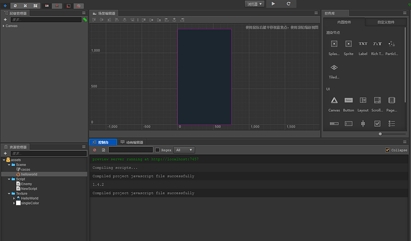The height and width of the screenshot is (241, 411).
Task: Open the browser preview dropdown
Action: tap(254, 4)
